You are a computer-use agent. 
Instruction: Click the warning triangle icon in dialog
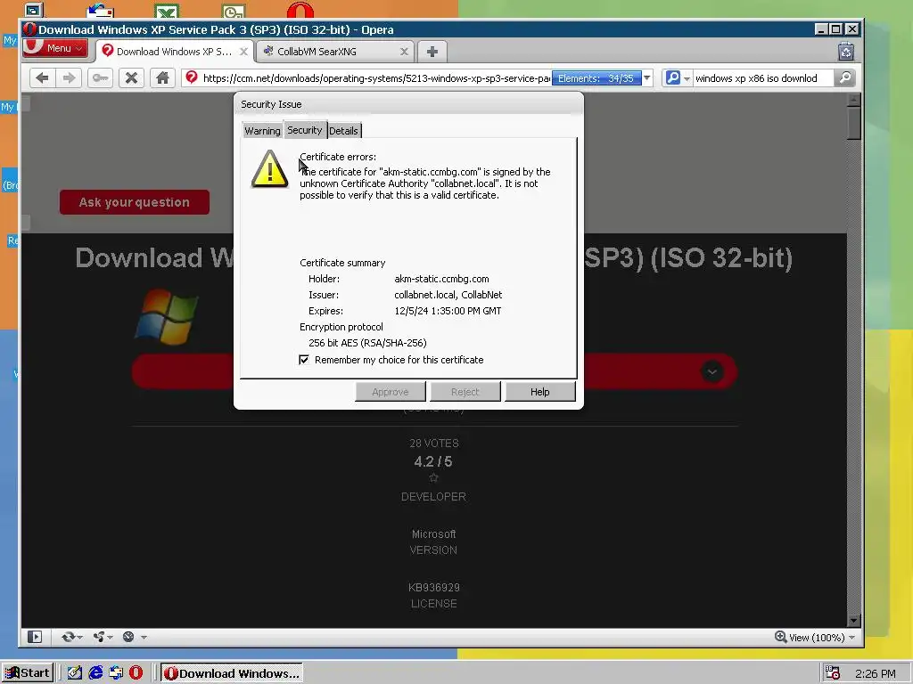[269, 169]
